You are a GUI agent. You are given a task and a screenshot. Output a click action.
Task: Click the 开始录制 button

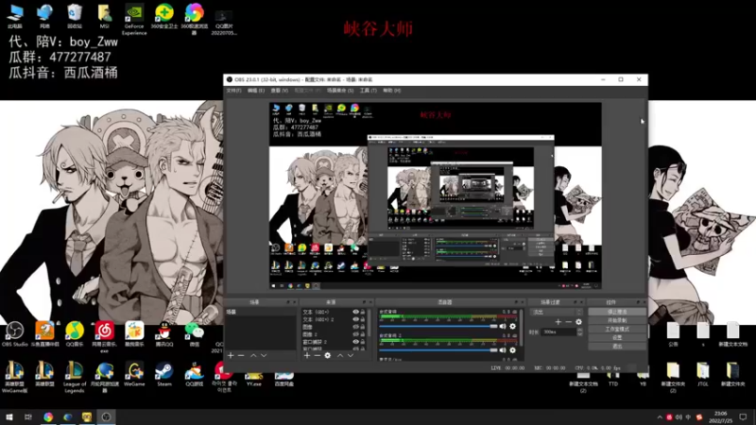click(x=617, y=320)
